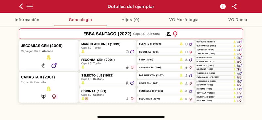
Task: Click the male symbol under JECOMIAS CEN
Action: coord(54,66)
